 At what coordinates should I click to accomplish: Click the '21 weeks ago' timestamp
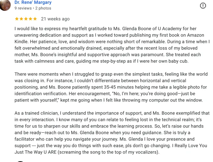55,19
